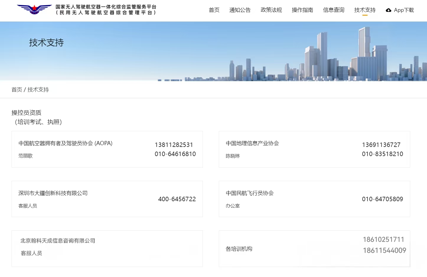
Task: Click the 技术支持 banner heading
Action: (x=46, y=42)
